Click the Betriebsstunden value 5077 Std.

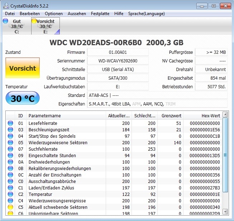(211, 87)
